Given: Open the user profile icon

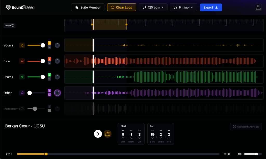Looking at the screenshot, I should (258, 7).
